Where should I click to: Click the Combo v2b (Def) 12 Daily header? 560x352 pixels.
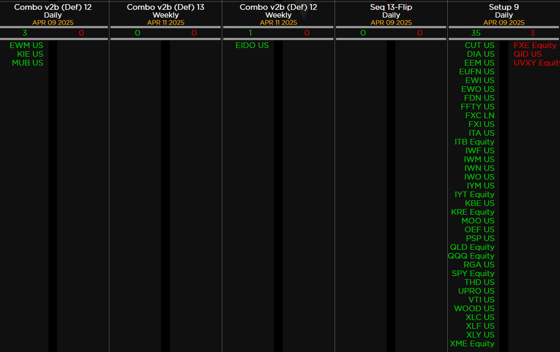click(53, 11)
